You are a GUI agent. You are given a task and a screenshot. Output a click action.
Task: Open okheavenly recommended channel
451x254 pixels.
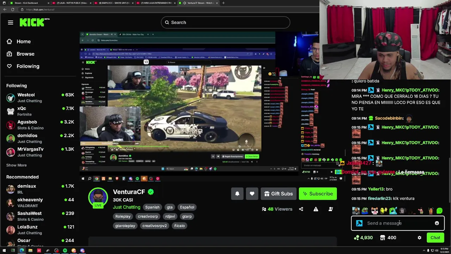40,202
